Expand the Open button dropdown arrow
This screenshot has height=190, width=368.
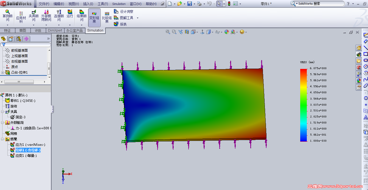pyautogui.click(x=184, y=4)
